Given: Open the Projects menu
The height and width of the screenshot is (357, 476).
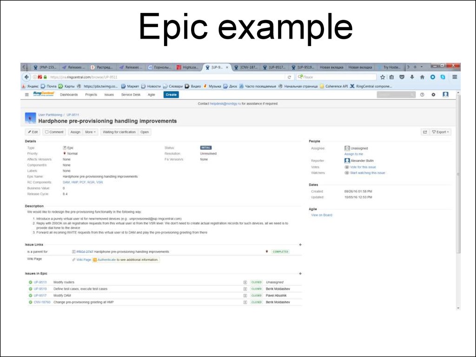Looking at the screenshot, I should pyautogui.click(x=91, y=95).
